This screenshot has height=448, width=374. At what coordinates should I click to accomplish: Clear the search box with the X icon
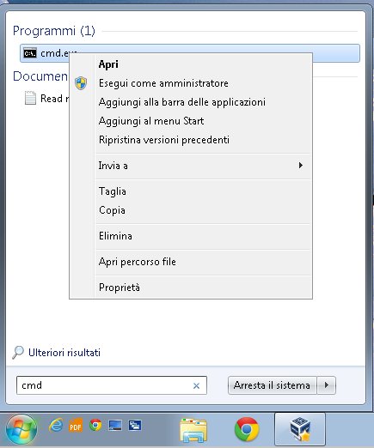(x=196, y=386)
